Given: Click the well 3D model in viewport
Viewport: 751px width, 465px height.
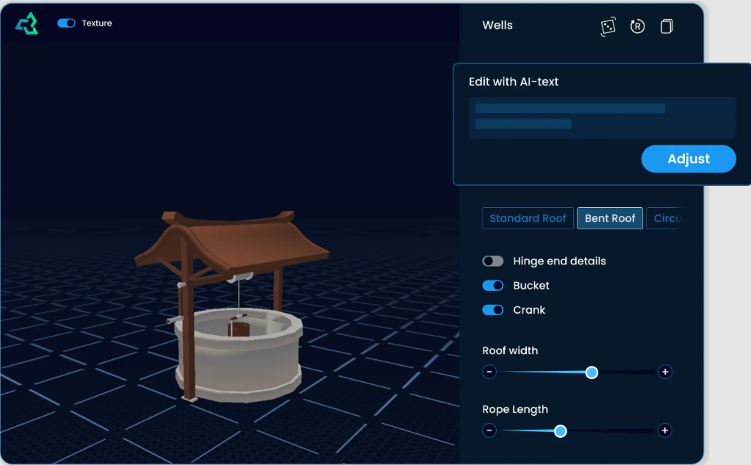Looking at the screenshot, I should [x=232, y=306].
